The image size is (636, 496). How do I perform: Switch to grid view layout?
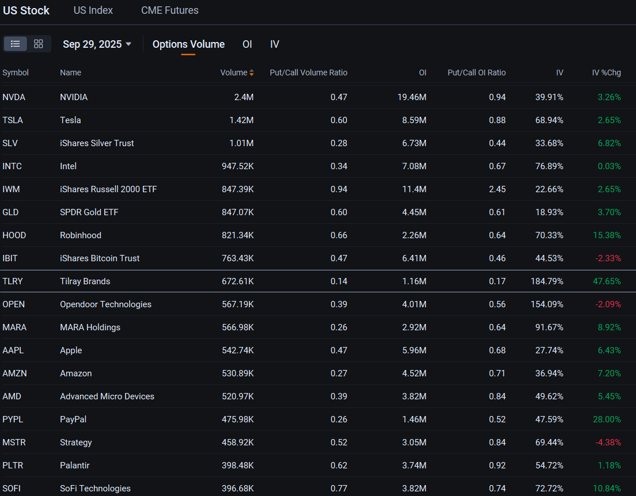point(39,44)
